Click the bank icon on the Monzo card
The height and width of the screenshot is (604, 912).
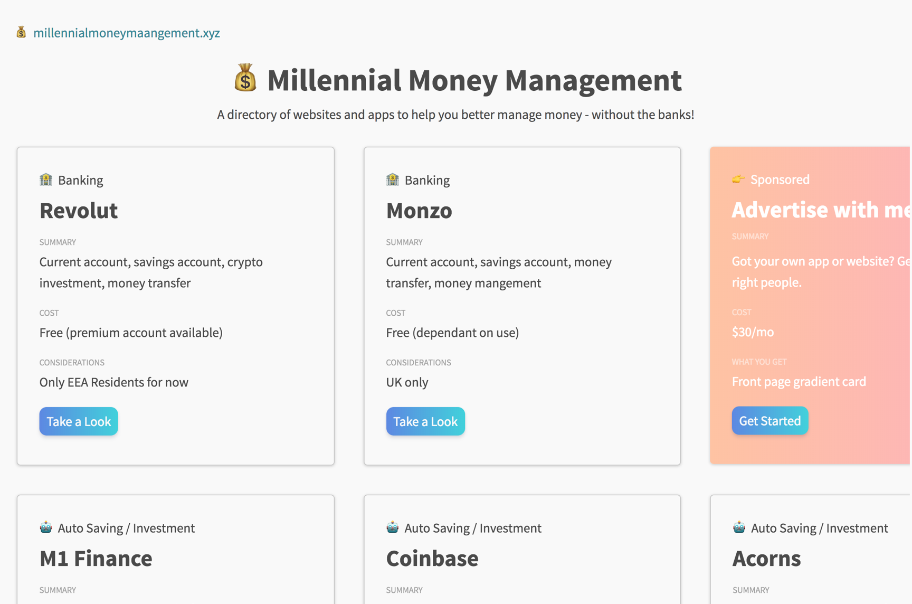tap(393, 180)
